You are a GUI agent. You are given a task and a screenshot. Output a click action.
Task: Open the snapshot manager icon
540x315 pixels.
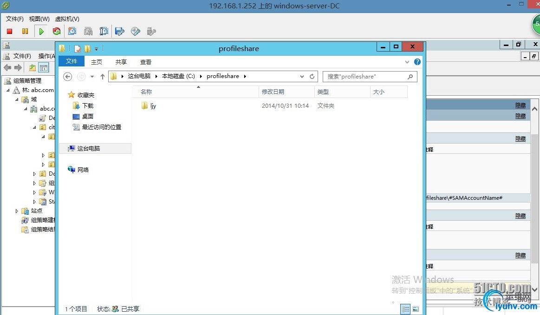[x=104, y=32]
